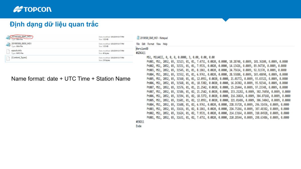Viewport: 301px width, 169px height.
Task: Place cursor on the Version40 line
Action: pos(142,49)
